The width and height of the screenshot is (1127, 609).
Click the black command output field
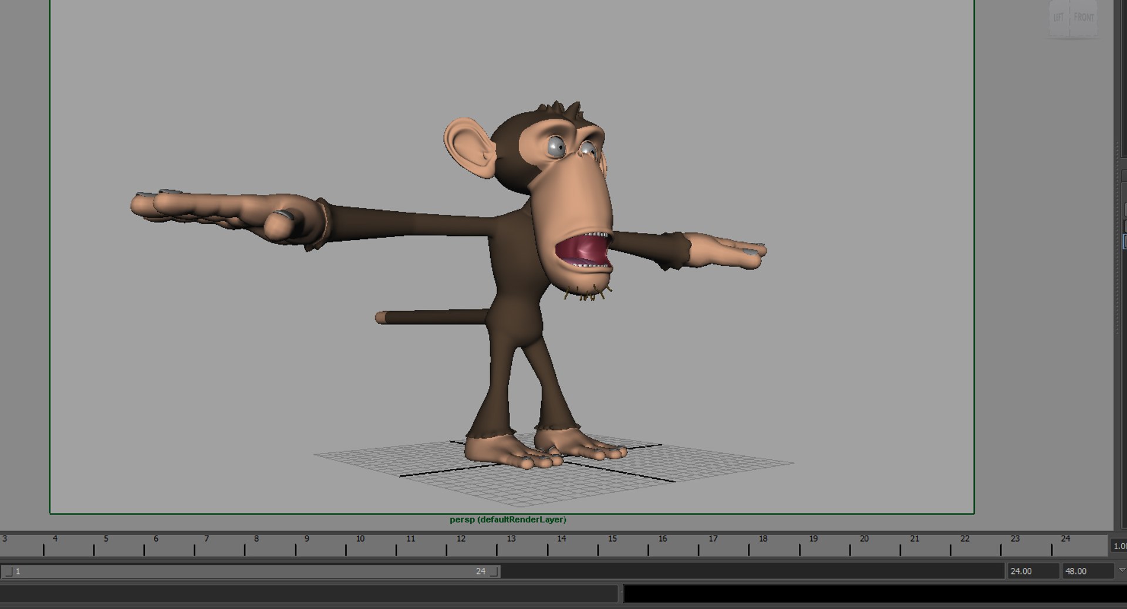[875, 594]
